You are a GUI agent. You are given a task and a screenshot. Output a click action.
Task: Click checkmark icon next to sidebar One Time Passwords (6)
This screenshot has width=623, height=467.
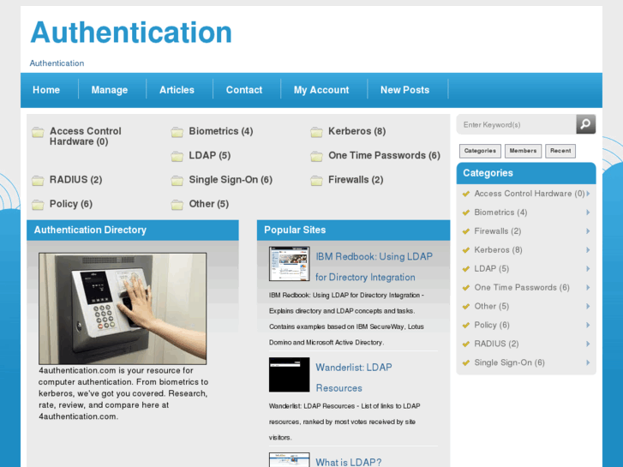click(x=466, y=288)
